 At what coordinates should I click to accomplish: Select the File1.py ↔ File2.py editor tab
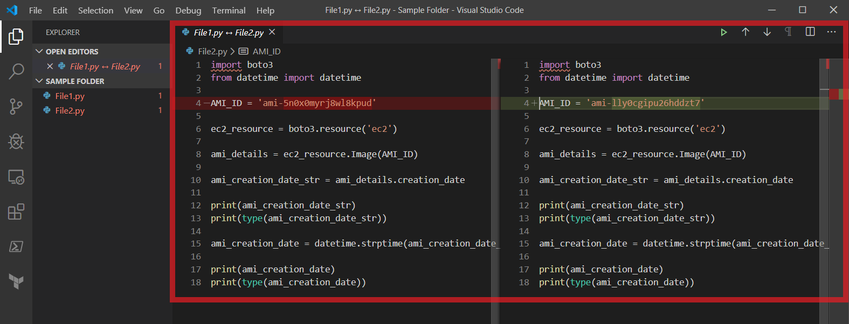(229, 32)
